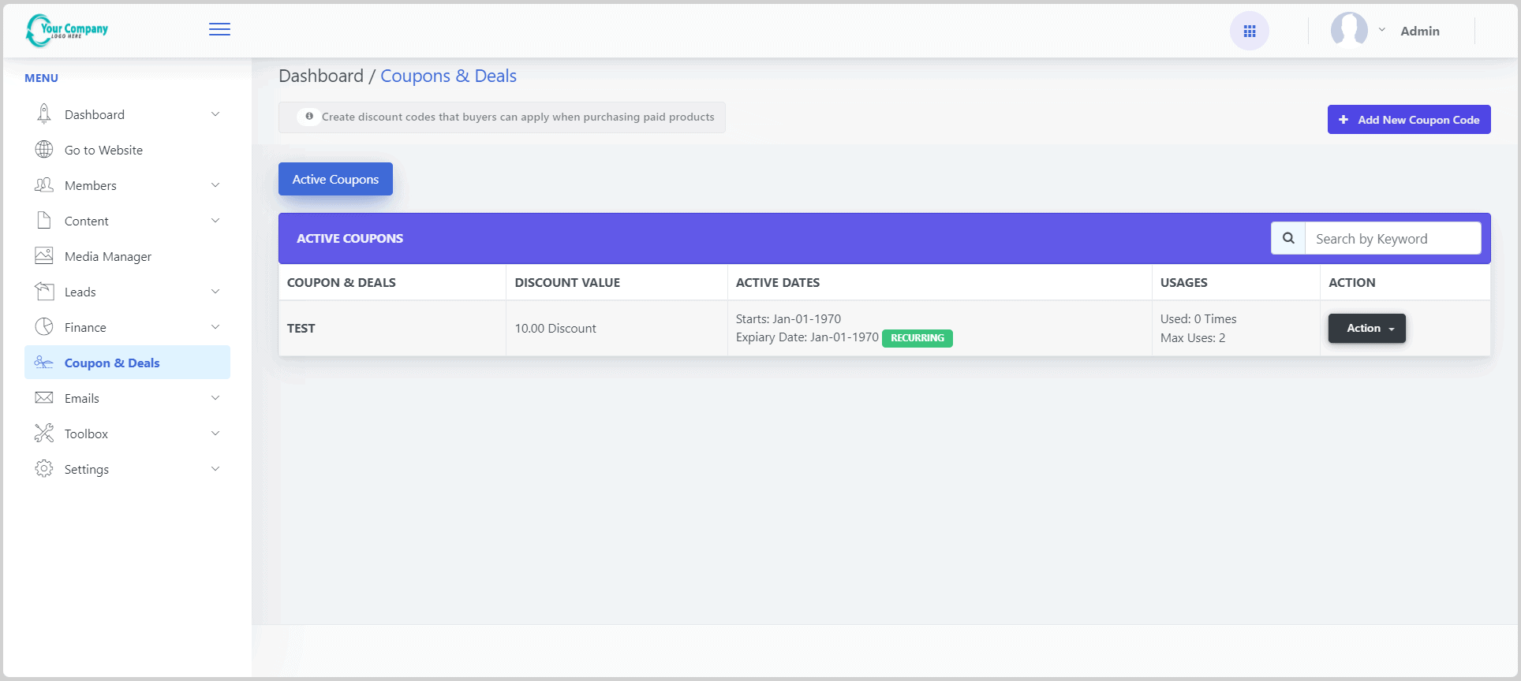Expand the Dashboard menu chevron

[x=215, y=114]
